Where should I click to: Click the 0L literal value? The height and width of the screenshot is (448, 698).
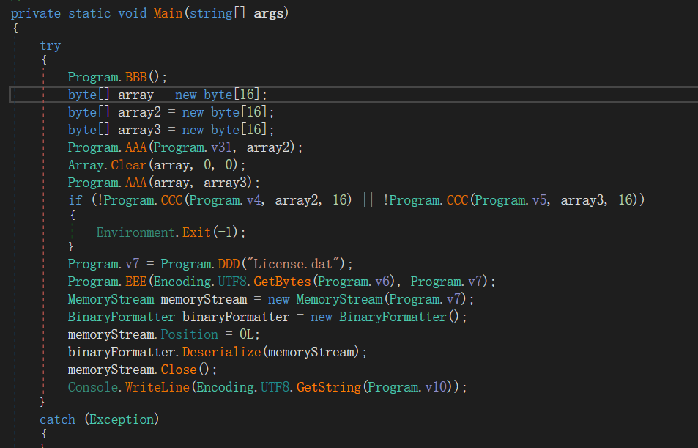tap(247, 334)
